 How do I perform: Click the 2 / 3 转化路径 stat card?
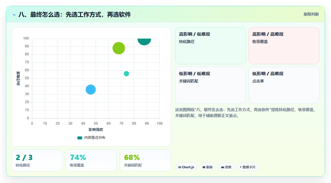[37, 160]
